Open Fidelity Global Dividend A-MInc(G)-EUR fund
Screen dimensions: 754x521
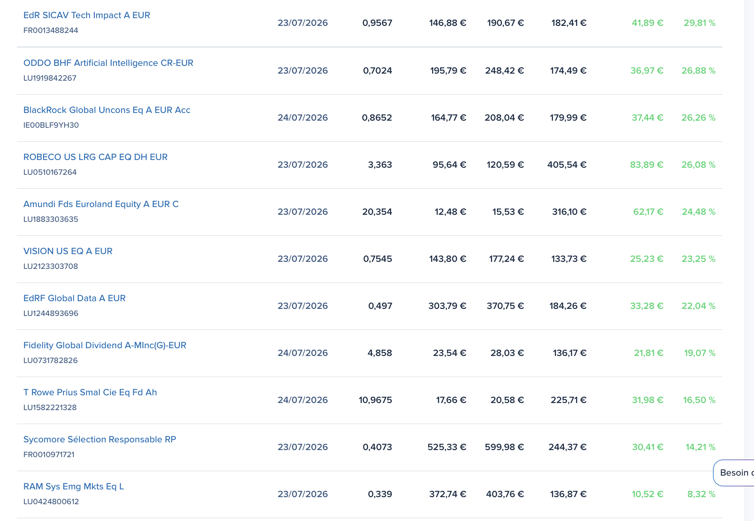click(105, 345)
